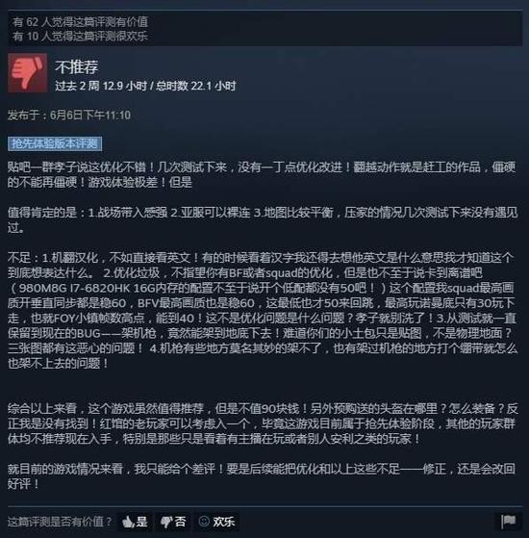Click the 不推荐 review title

point(77,67)
